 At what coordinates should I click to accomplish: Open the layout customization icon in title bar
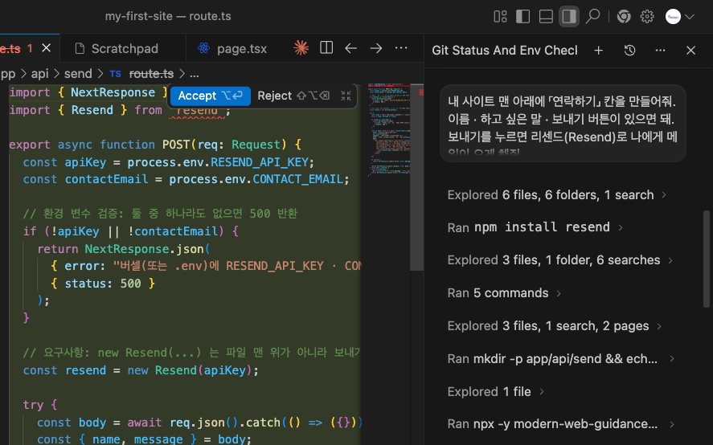tap(500, 17)
